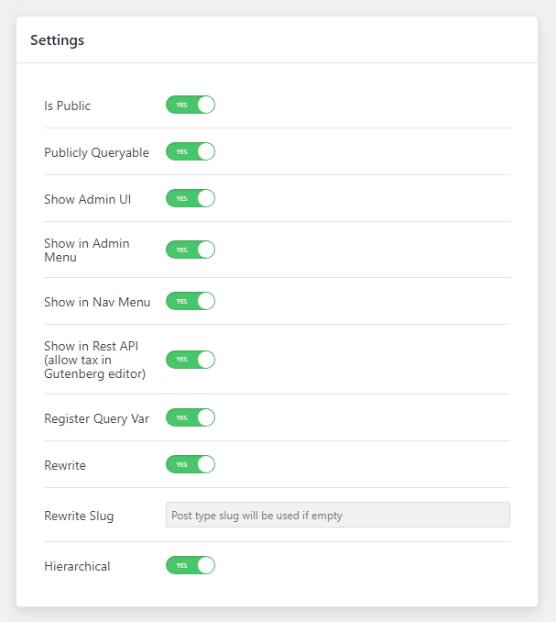Click the Rewrite Slug label
This screenshot has width=556, height=622.
(x=79, y=516)
